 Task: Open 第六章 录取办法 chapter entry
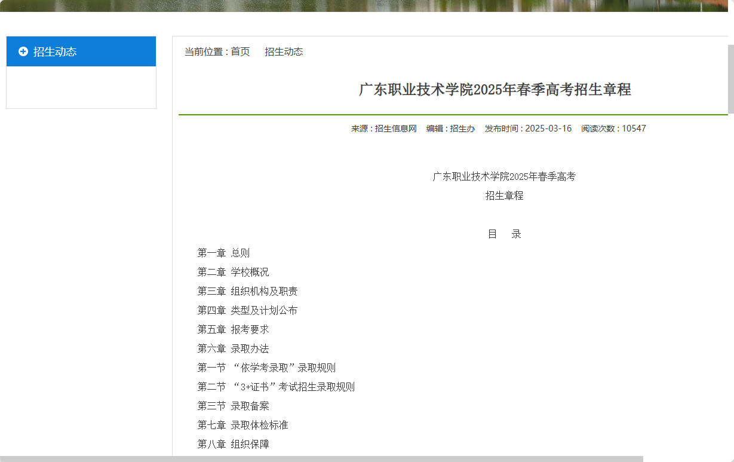coord(233,348)
